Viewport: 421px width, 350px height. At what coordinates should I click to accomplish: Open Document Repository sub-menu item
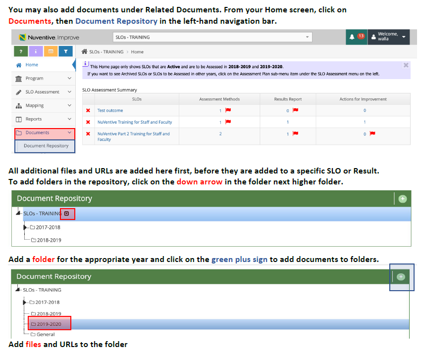(46, 146)
